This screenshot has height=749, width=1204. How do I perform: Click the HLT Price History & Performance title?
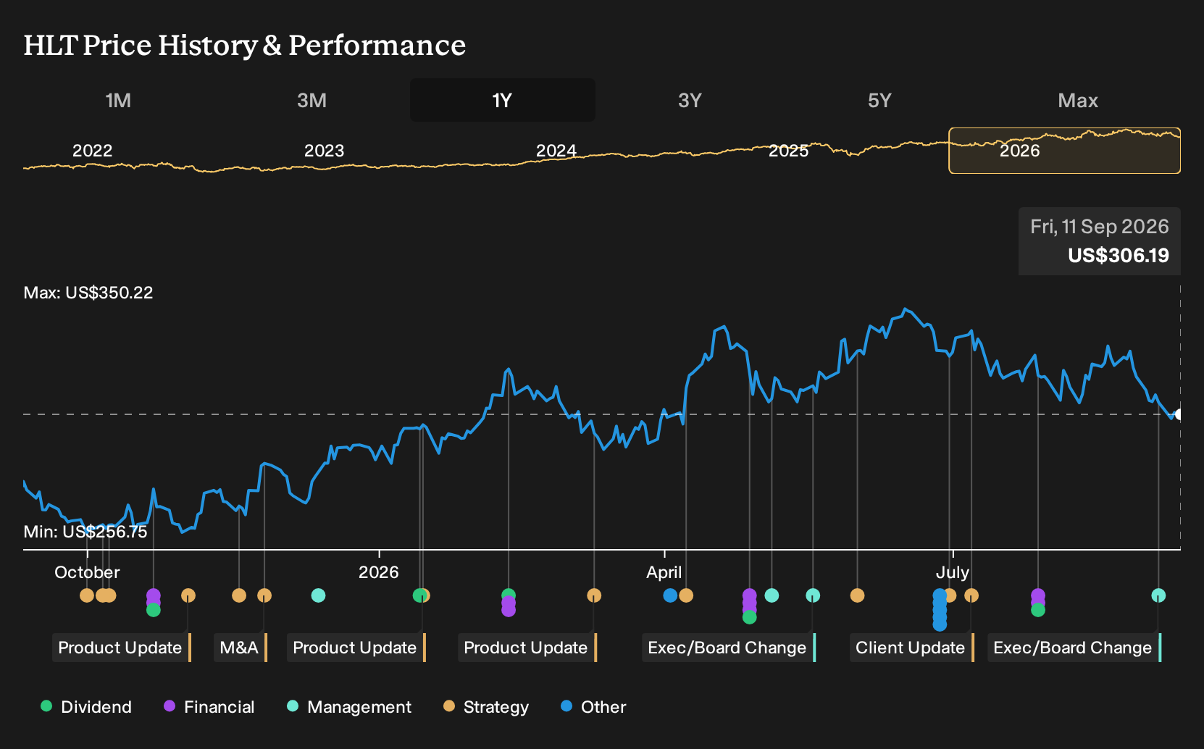[x=245, y=45]
